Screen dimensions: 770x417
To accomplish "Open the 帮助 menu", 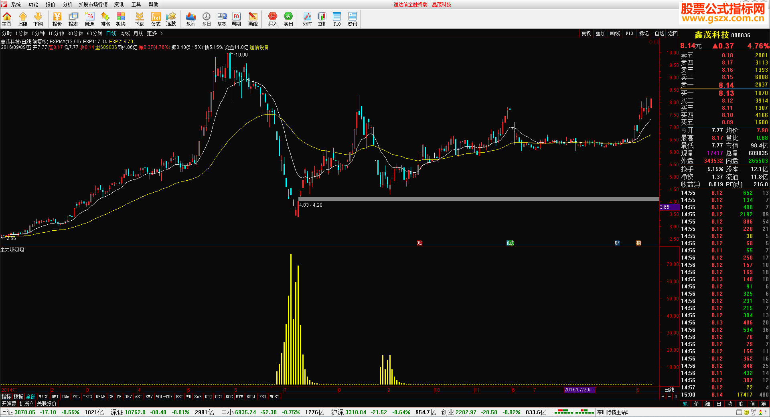I will [x=154, y=4].
